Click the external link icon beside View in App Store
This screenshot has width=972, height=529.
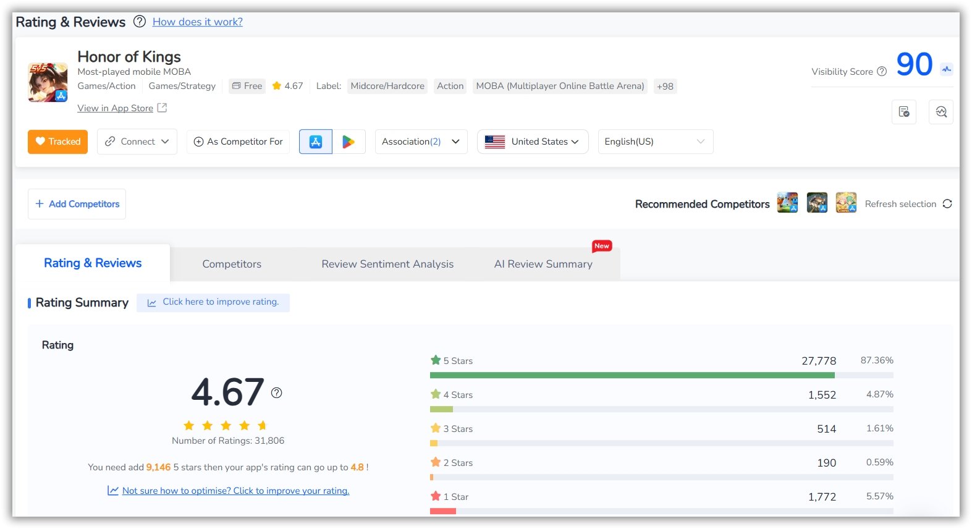pyautogui.click(x=162, y=108)
